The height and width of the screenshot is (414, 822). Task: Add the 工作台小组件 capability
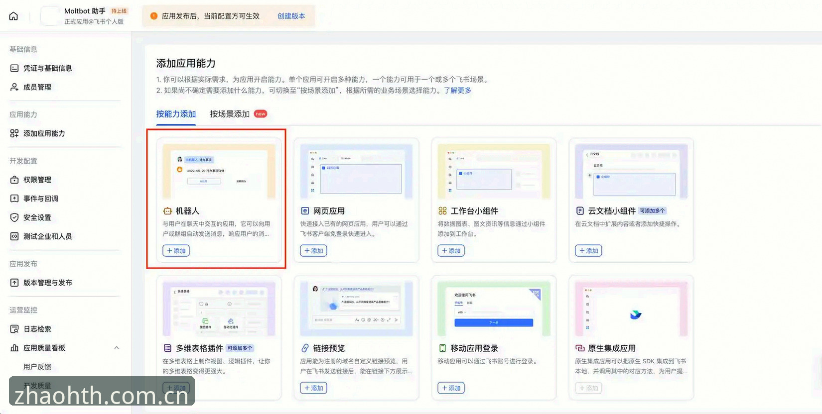point(451,251)
